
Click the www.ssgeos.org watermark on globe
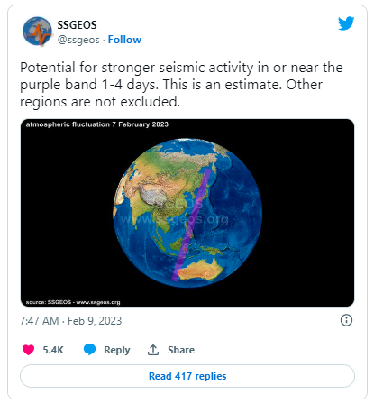(x=175, y=219)
